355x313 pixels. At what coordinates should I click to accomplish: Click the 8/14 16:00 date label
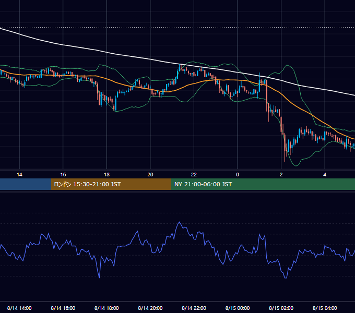pos(63,308)
